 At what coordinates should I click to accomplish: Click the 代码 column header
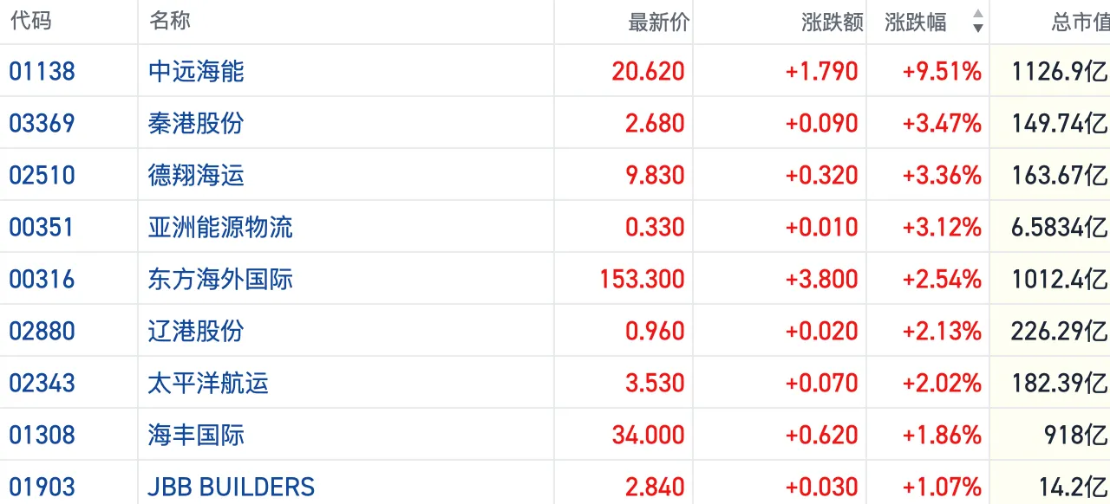[x=30, y=22]
